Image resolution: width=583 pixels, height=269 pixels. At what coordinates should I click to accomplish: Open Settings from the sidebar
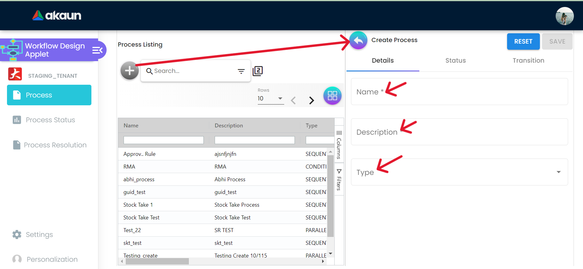coord(39,235)
